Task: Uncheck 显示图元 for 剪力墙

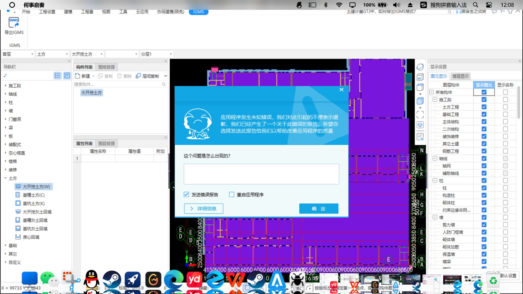Action: (x=484, y=225)
